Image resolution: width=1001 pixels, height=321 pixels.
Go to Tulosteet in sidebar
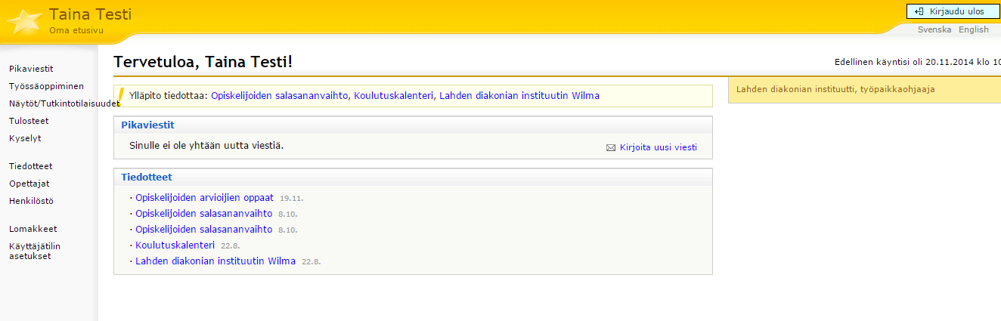pyautogui.click(x=29, y=121)
